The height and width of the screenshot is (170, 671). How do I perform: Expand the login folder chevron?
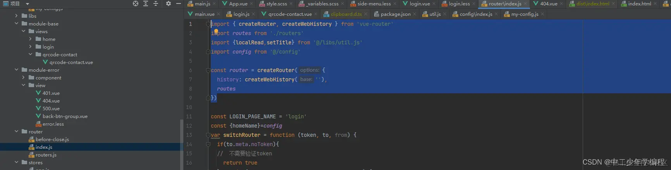(30, 47)
